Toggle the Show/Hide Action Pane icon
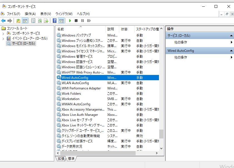This screenshot has width=234, height=168. pos(61,21)
